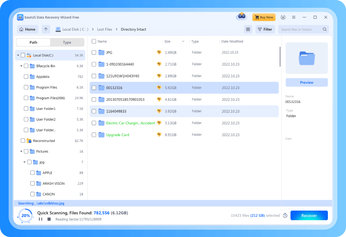Collapse the Pictures folder in tree
Image resolution: width=346 pixels, height=237 pixels.
tap(21, 152)
